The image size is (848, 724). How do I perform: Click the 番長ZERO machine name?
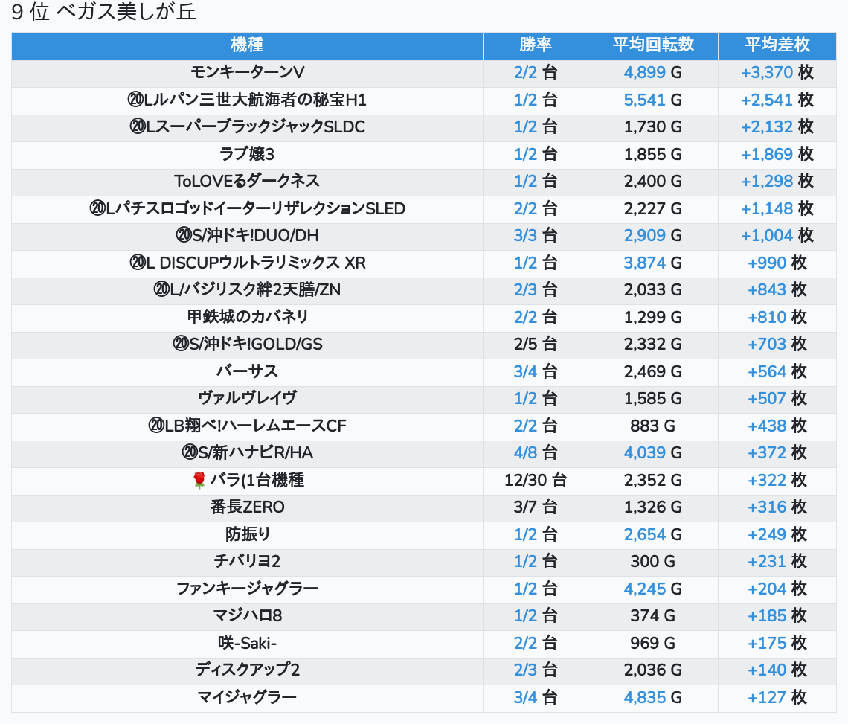point(247,507)
